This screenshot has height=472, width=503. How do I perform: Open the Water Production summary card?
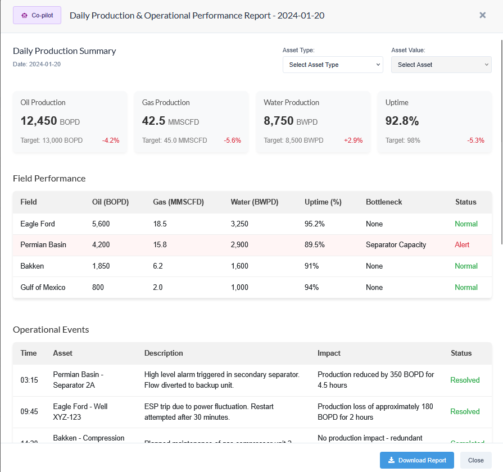pos(313,122)
